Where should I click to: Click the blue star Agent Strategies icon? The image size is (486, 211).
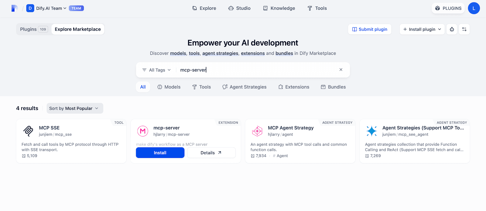(x=371, y=131)
